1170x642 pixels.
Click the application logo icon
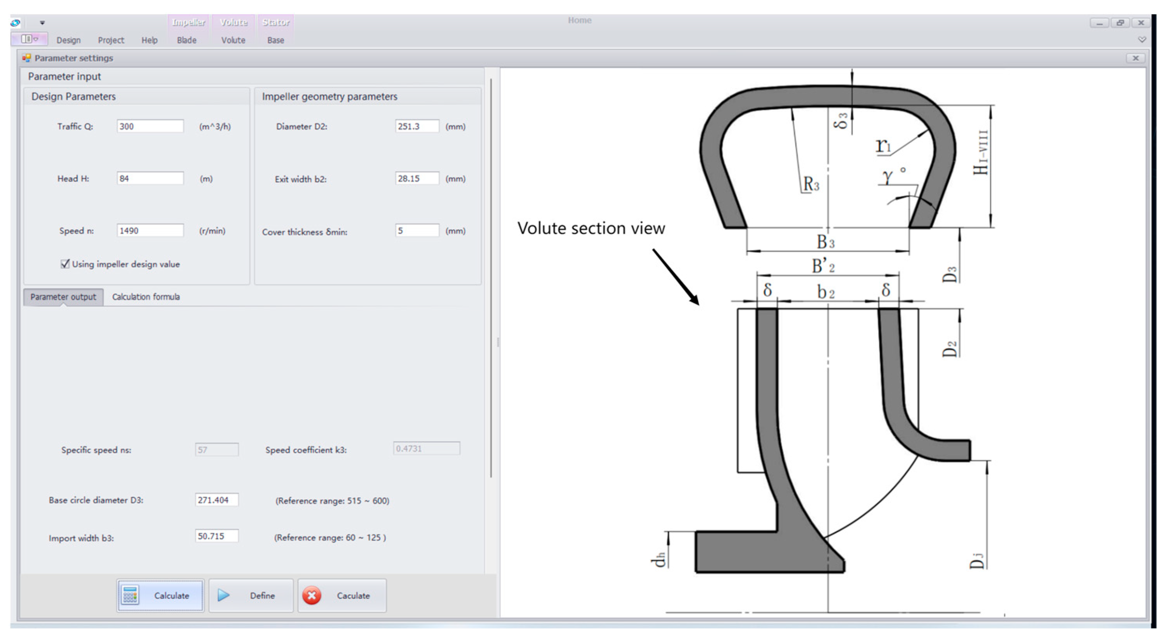coord(16,23)
